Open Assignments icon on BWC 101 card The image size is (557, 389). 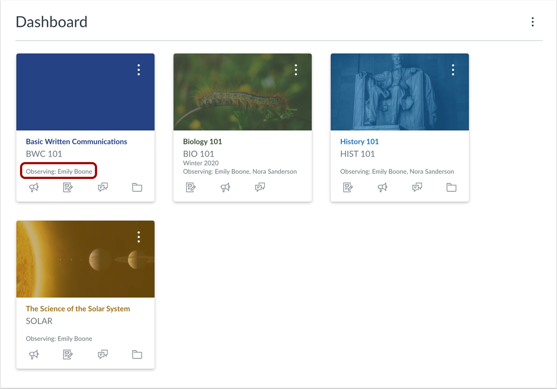[68, 188]
